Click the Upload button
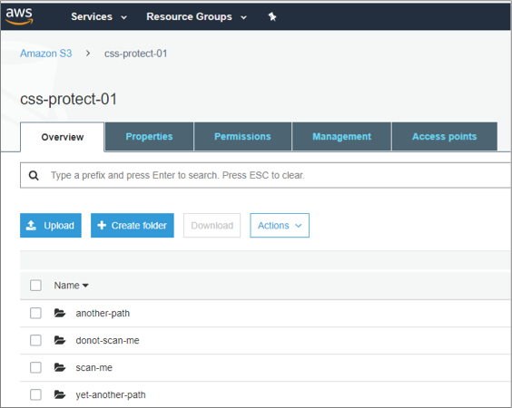The width and height of the screenshot is (512, 408). 51,226
